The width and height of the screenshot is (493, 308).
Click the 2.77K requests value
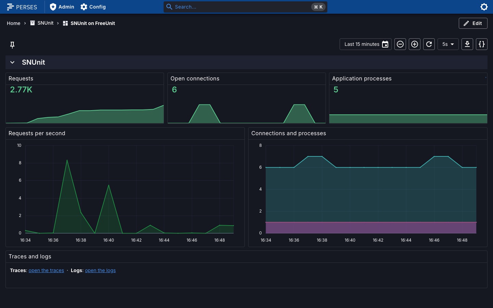click(21, 90)
